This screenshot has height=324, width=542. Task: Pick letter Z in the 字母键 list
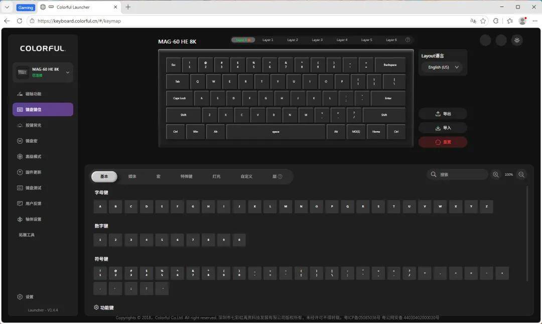coord(486,206)
